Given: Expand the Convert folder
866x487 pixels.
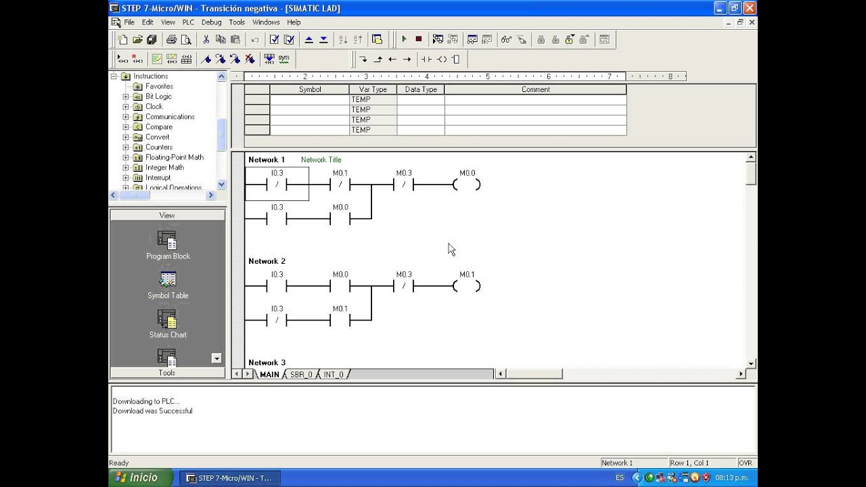Looking at the screenshot, I should tap(126, 137).
